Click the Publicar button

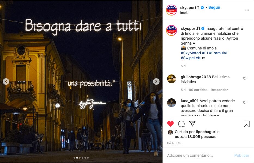click(242, 155)
